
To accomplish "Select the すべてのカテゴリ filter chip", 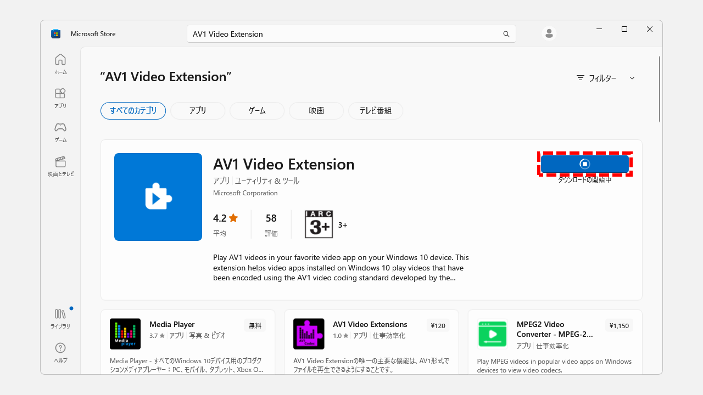I will (x=133, y=110).
